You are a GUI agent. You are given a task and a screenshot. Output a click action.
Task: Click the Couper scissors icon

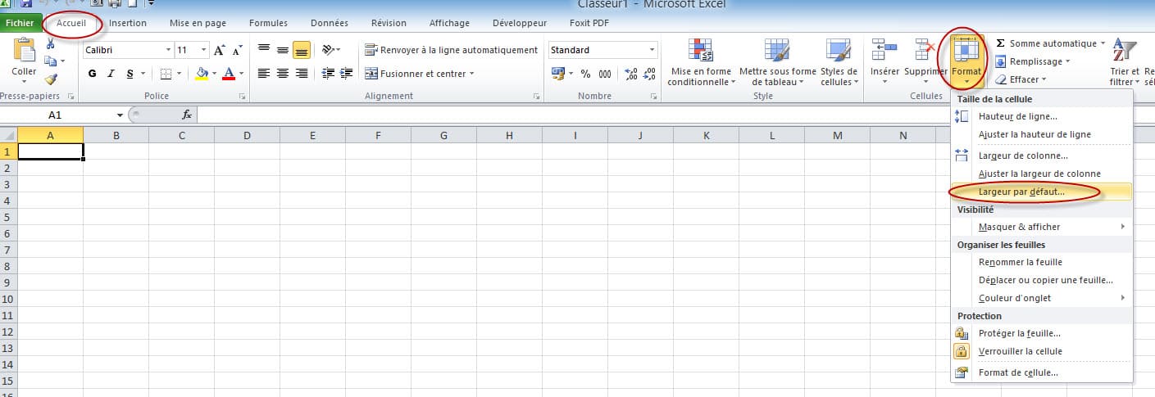50,43
